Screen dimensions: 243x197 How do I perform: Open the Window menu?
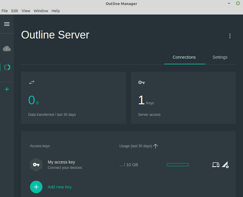(41, 11)
